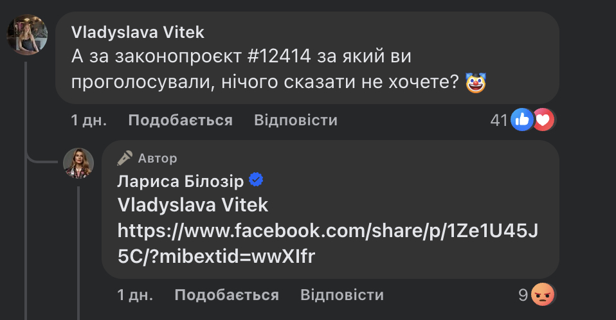The height and width of the screenshot is (320, 616).
Task: Open Vladyslava Vitek's profile avatar
Action: (28, 35)
